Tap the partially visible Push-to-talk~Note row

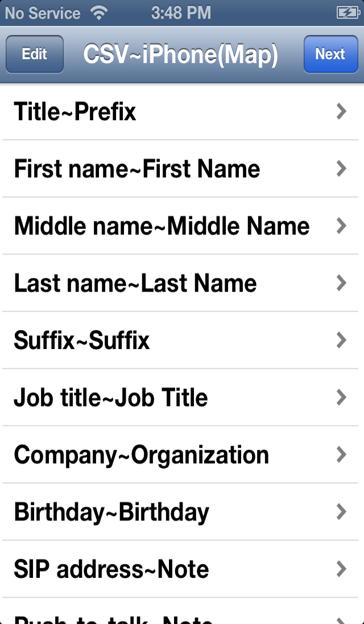coord(182,611)
